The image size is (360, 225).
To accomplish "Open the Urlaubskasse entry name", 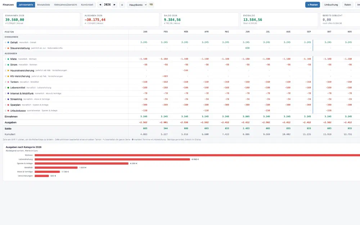I will point(18,111).
